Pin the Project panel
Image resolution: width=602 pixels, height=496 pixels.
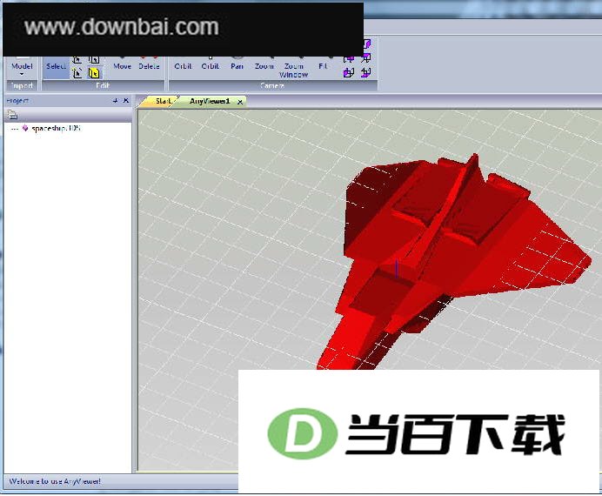[115, 101]
